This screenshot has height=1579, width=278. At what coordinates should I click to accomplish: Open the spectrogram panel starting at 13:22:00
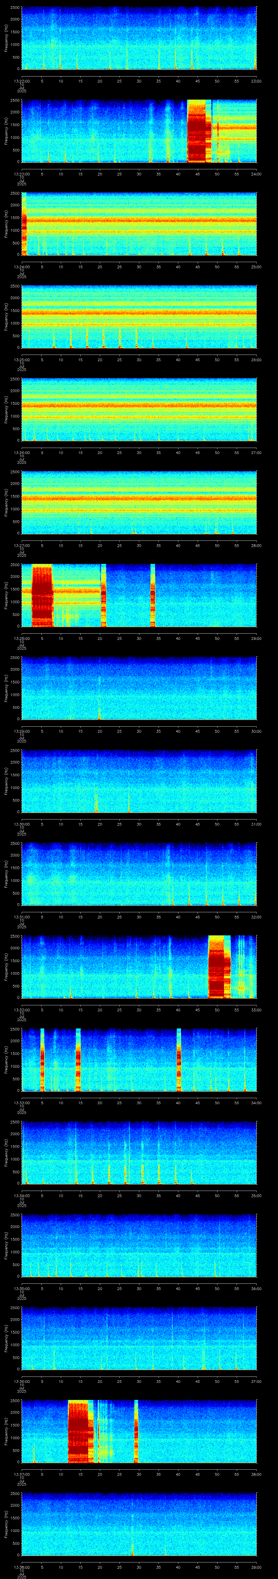139,38
